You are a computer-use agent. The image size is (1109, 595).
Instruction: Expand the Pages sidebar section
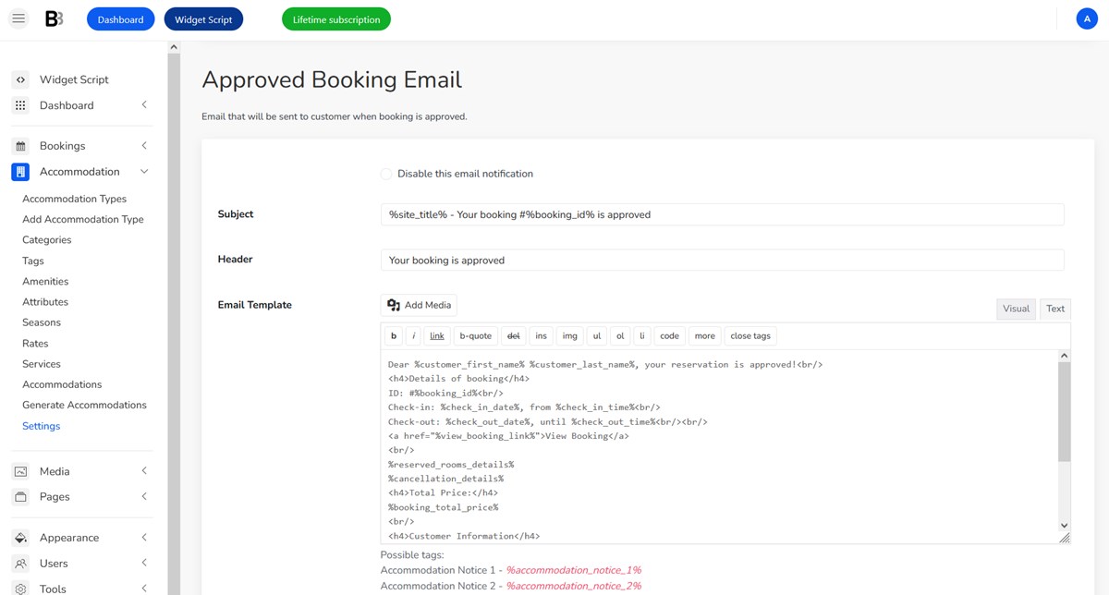[143, 496]
